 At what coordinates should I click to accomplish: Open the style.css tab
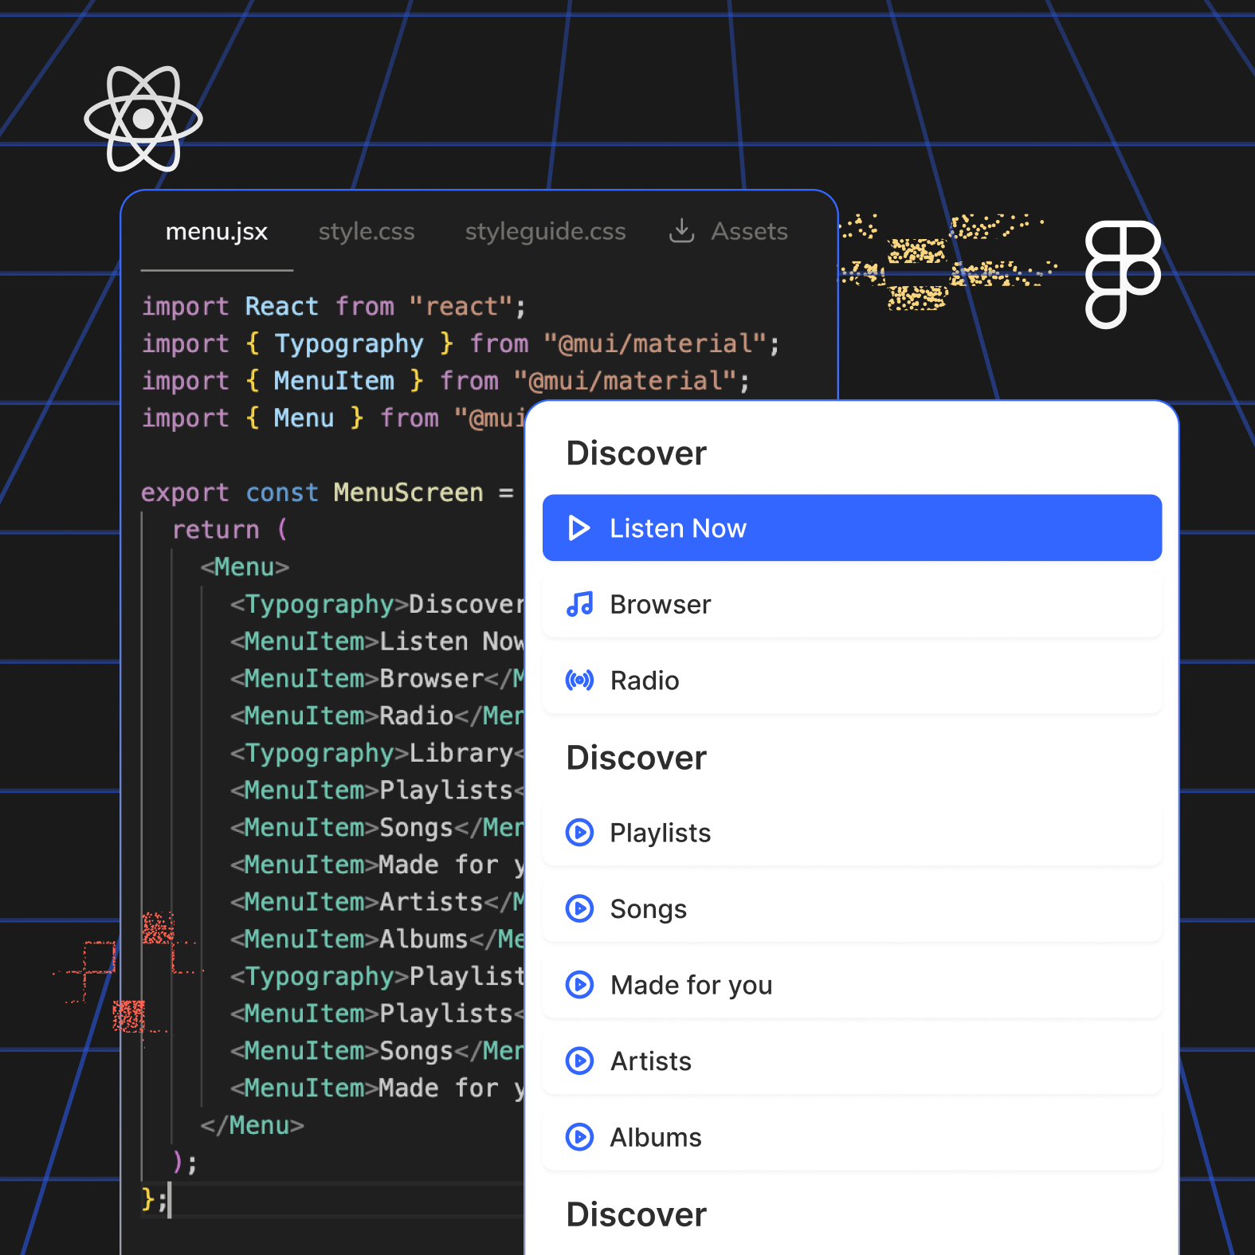point(367,232)
